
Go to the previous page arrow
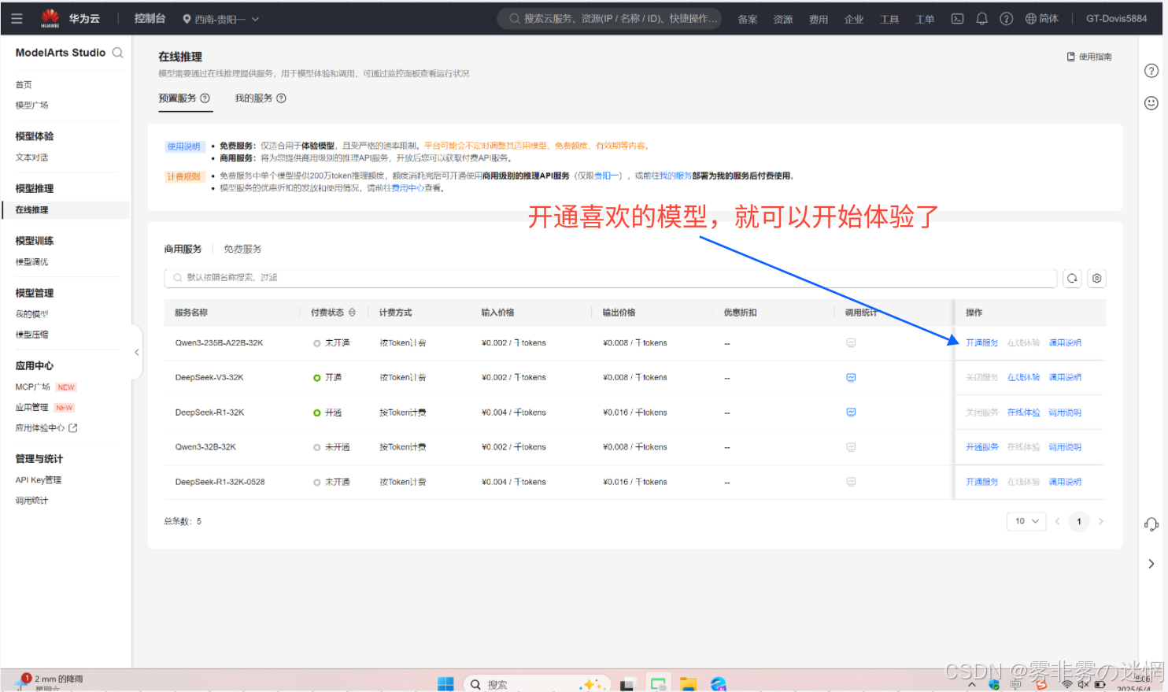(x=1057, y=521)
